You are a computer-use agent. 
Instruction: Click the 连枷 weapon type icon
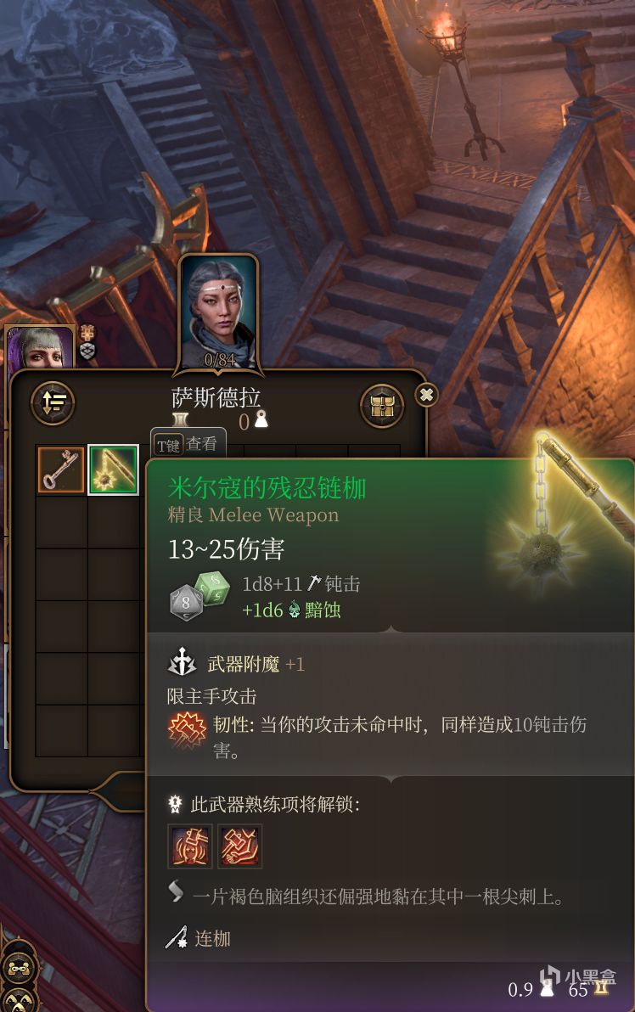177,938
